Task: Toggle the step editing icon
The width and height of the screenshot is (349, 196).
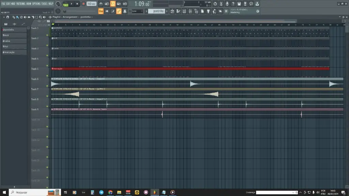Action: [x=113, y=11]
